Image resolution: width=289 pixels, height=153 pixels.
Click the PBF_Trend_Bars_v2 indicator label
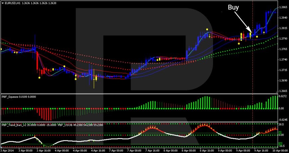(x=14, y=125)
